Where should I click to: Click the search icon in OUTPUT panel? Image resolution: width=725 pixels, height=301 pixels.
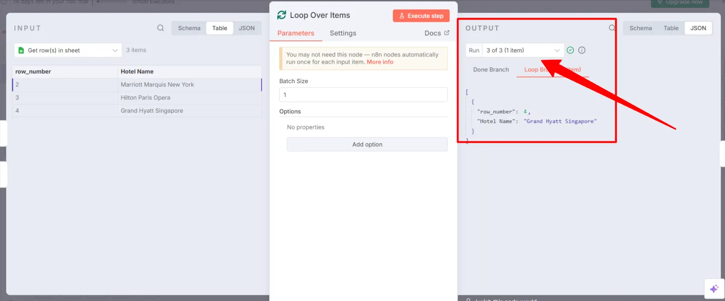[612, 28]
